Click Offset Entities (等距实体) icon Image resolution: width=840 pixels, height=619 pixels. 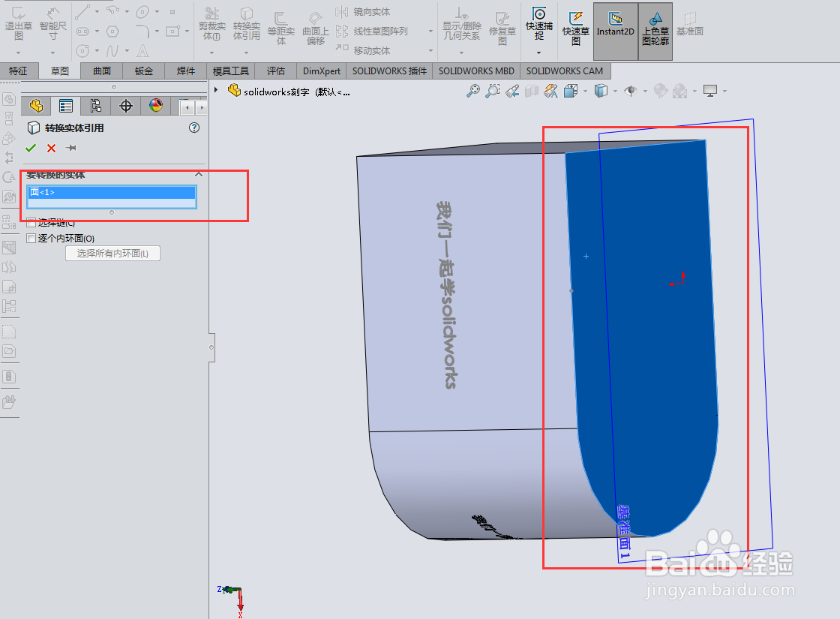point(280,18)
